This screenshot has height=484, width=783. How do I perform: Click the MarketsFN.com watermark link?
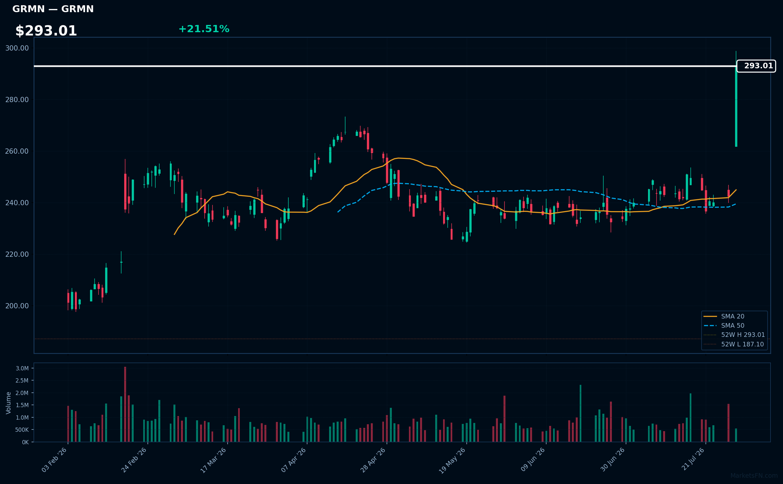click(754, 476)
